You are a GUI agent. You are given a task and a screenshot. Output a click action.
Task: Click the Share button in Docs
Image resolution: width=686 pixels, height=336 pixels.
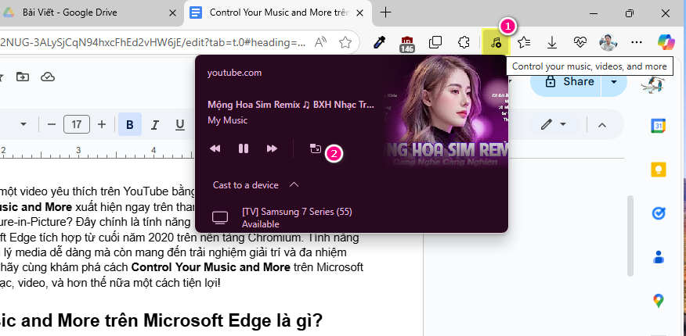[566, 81]
